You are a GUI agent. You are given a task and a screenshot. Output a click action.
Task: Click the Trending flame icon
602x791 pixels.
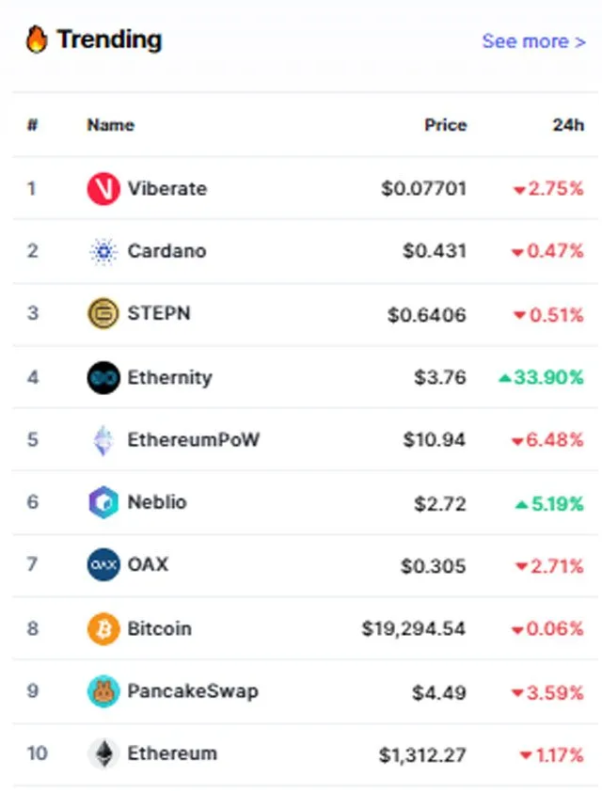[37, 40]
